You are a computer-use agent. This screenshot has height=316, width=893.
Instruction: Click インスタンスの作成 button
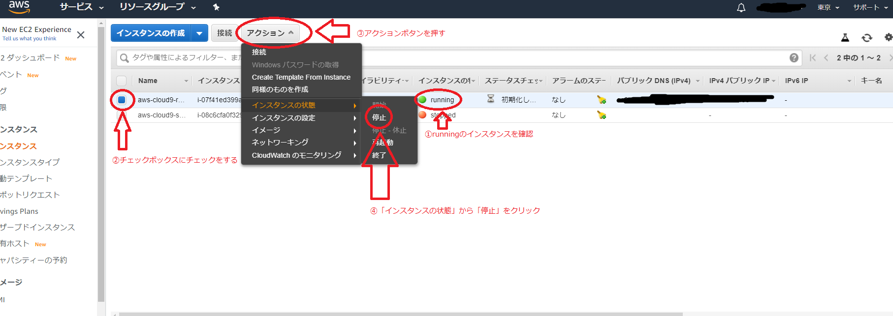[x=151, y=33]
